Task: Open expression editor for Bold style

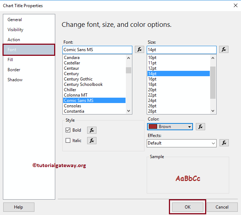Action: [92, 130]
